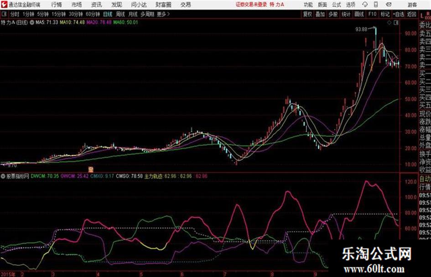This screenshot has width=431, height=277.
Task: Click the 通达信 app logo icon
Action: [x=4, y=5]
